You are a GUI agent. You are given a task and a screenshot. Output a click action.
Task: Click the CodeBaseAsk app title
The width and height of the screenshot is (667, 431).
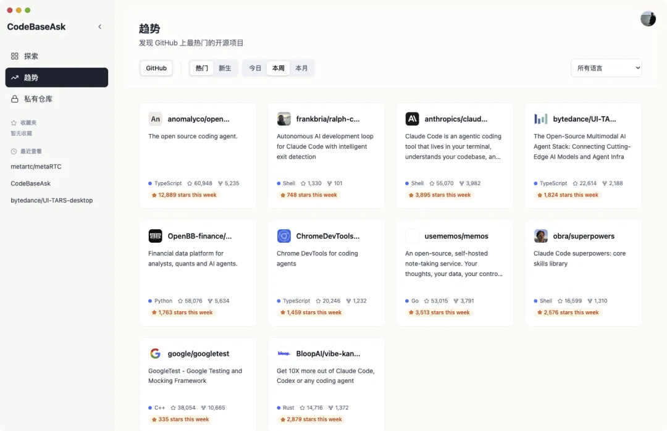pos(36,27)
